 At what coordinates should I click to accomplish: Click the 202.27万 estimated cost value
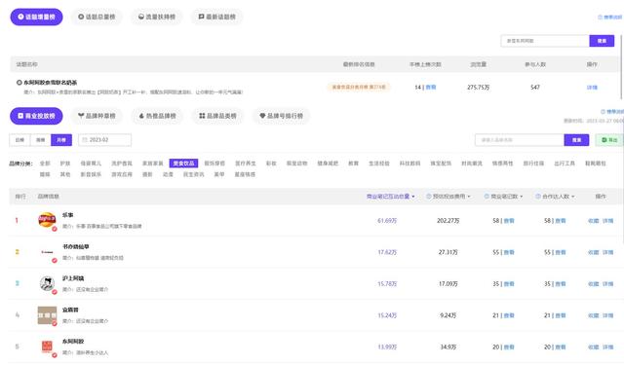[x=448, y=221]
